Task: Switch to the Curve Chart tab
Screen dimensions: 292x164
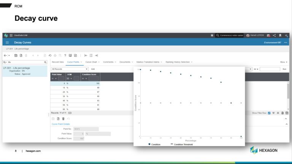Action: click(91, 62)
